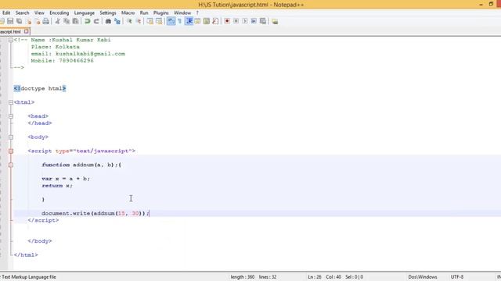Click the Close All toolbar icon
Viewport: 501px width, 281px height.
[37, 21]
